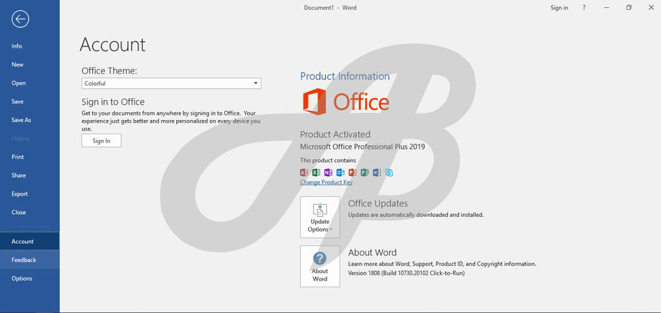Choose Save As in the sidebar

pos(30,120)
